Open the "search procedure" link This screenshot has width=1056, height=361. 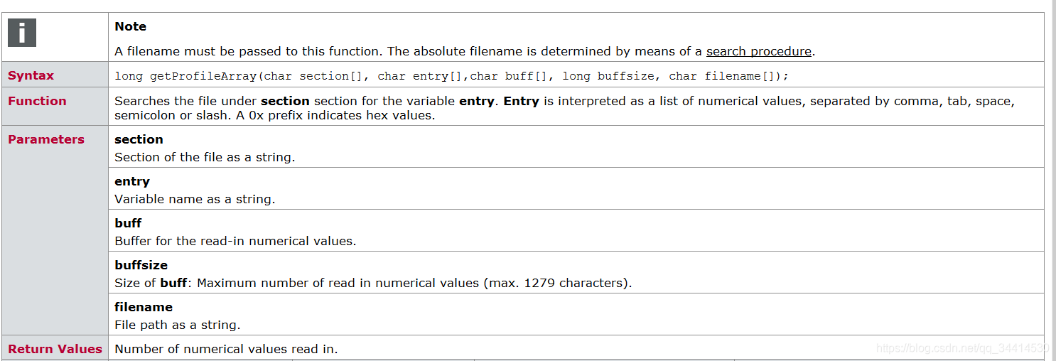pos(758,51)
